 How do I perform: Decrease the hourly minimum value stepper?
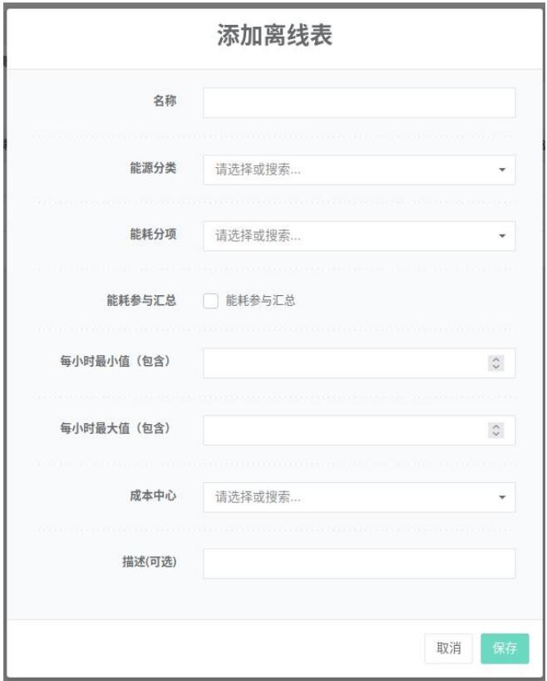tap(496, 367)
